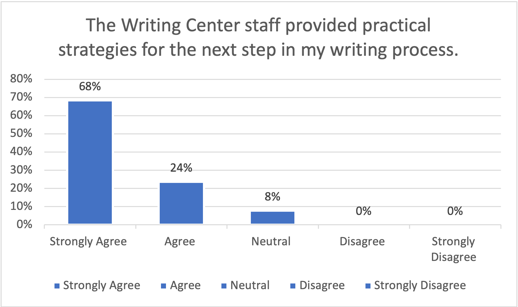Select the Strongly Disagree legend entry text
The width and height of the screenshot is (518, 307).
click(x=420, y=285)
